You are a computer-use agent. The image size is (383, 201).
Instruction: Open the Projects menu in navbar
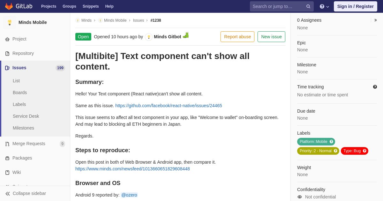(49, 6)
